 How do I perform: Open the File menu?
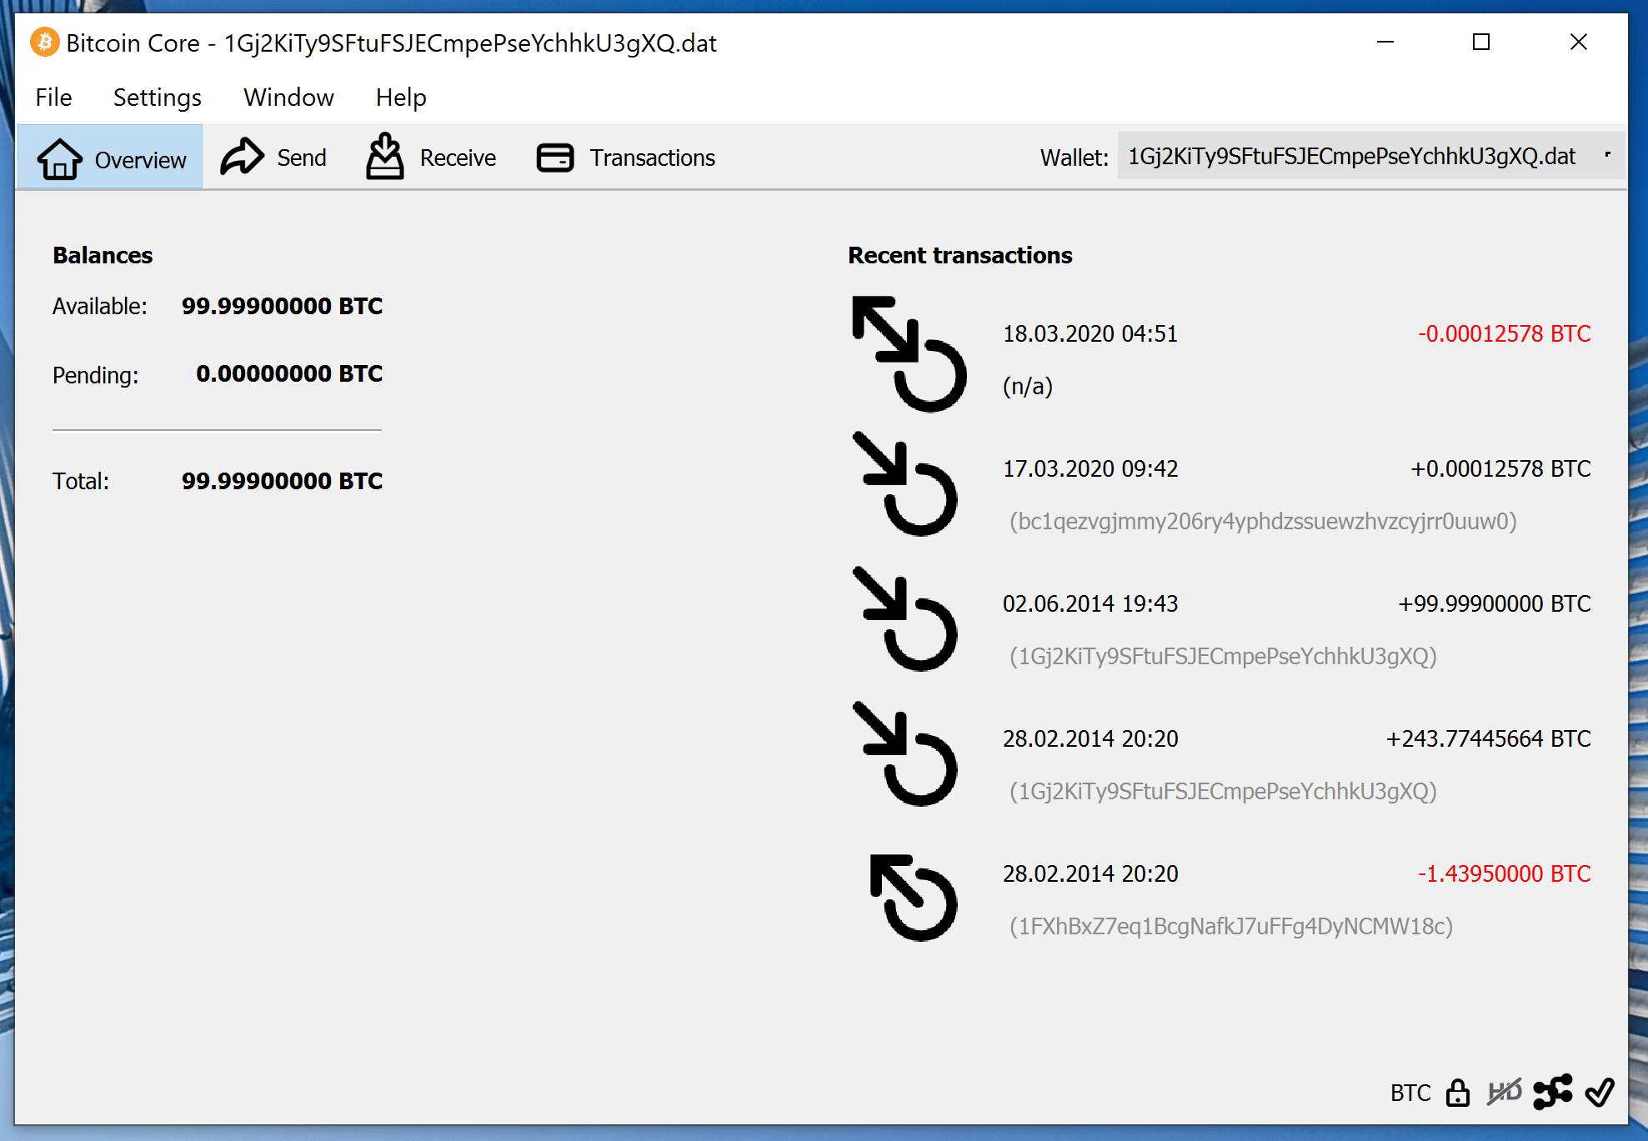(53, 98)
